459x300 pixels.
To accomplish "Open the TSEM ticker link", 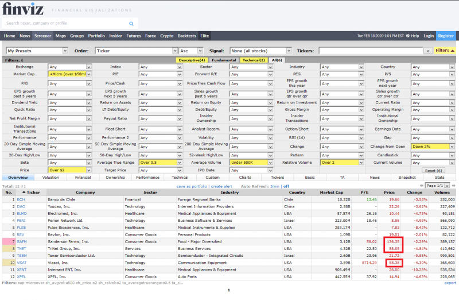I will click(x=22, y=256).
